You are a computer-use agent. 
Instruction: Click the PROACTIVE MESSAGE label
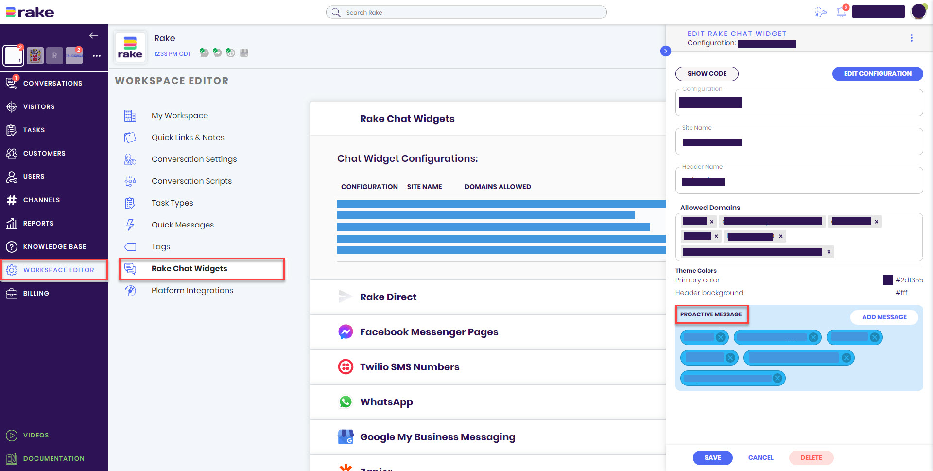coord(711,314)
